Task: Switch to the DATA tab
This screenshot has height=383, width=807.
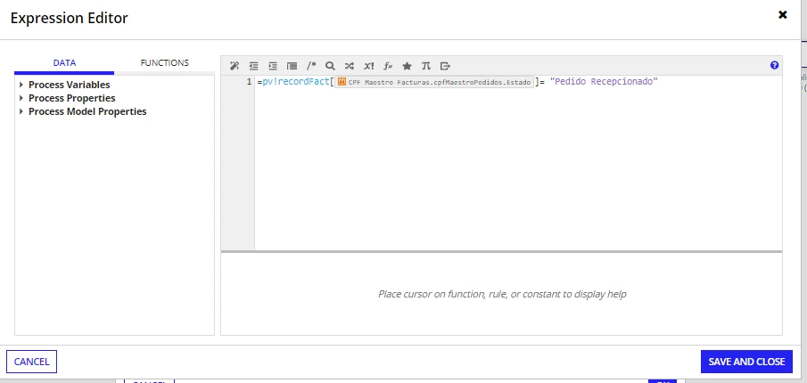Action: (64, 62)
